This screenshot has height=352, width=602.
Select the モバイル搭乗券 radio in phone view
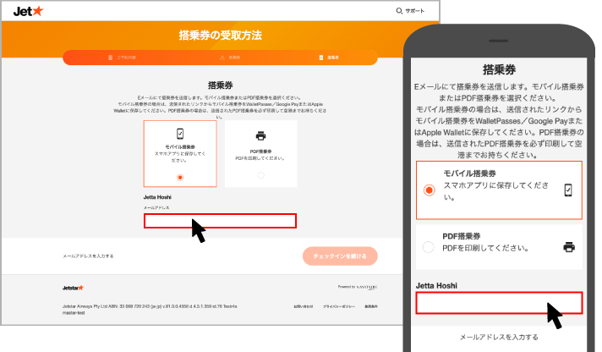[x=429, y=190]
